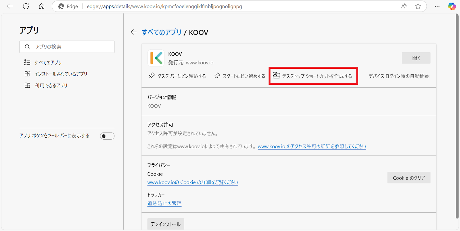
Task: Open the www.koov.io のアクセス許可の詳細 link
Action: coord(312,146)
